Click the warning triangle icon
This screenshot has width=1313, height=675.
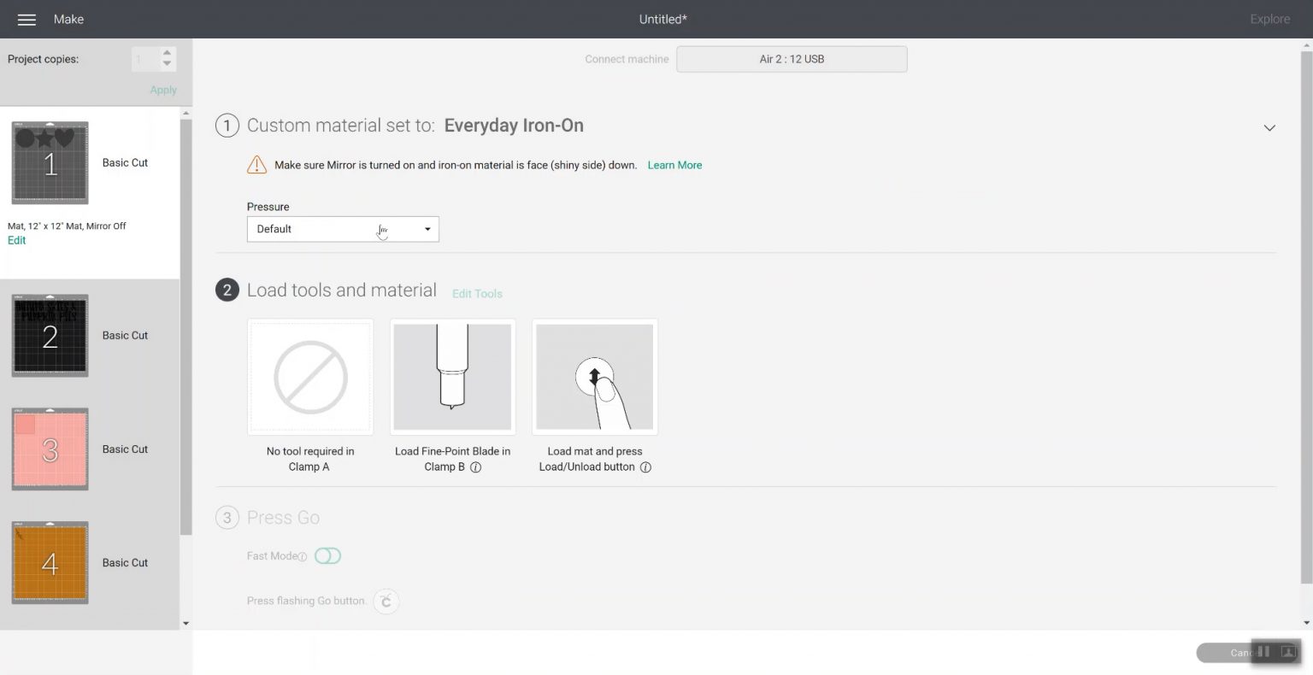point(256,164)
